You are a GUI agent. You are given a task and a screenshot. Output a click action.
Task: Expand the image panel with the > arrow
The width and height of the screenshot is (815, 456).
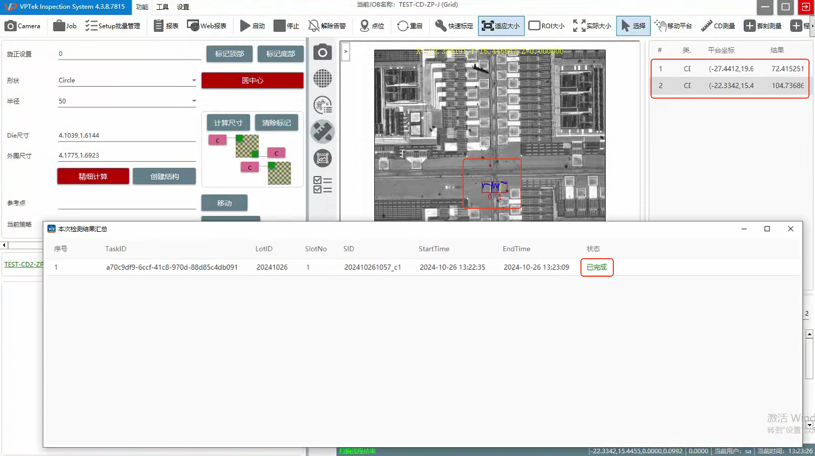click(x=345, y=52)
